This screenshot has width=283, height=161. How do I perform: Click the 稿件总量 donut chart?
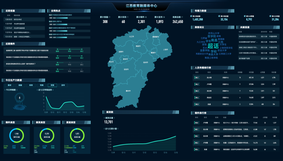click(x=17, y=136)
